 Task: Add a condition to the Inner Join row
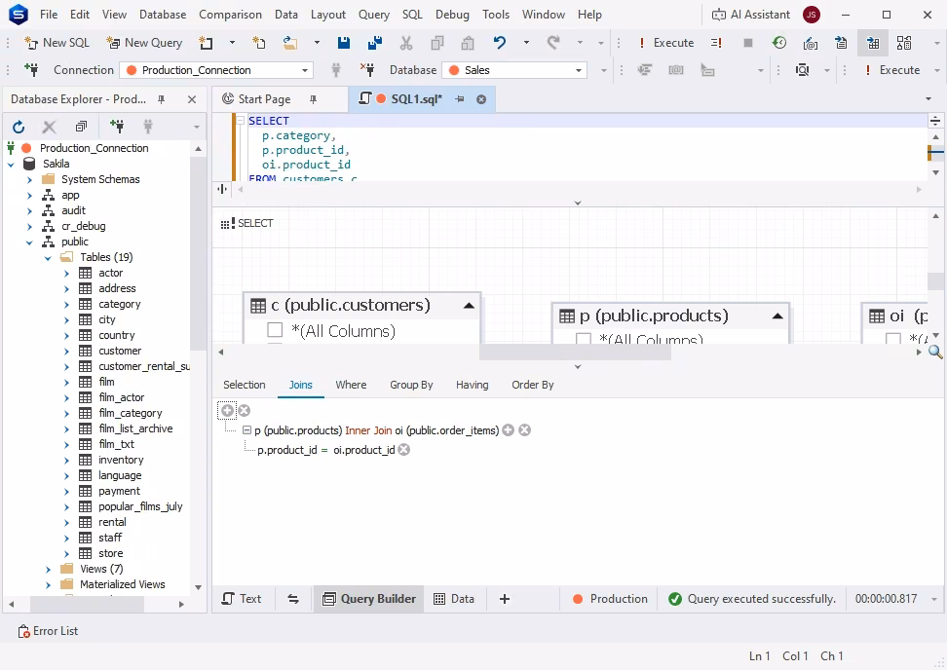tap(509, 430)
